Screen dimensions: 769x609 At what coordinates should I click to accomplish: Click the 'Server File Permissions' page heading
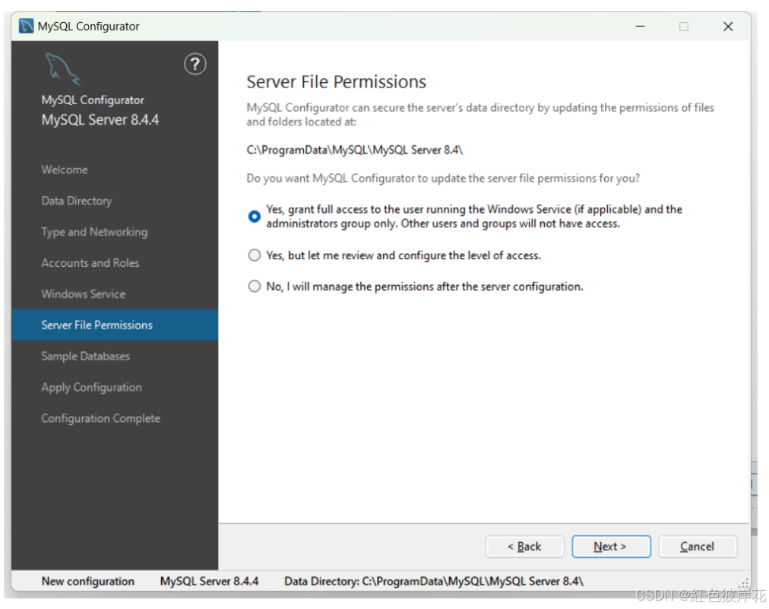click(x=337, y=82)
